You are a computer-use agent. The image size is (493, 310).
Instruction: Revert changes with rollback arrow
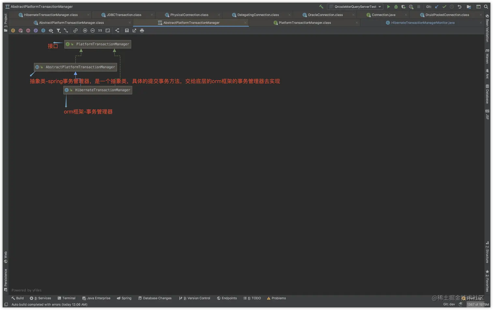(x=459, y=7)
